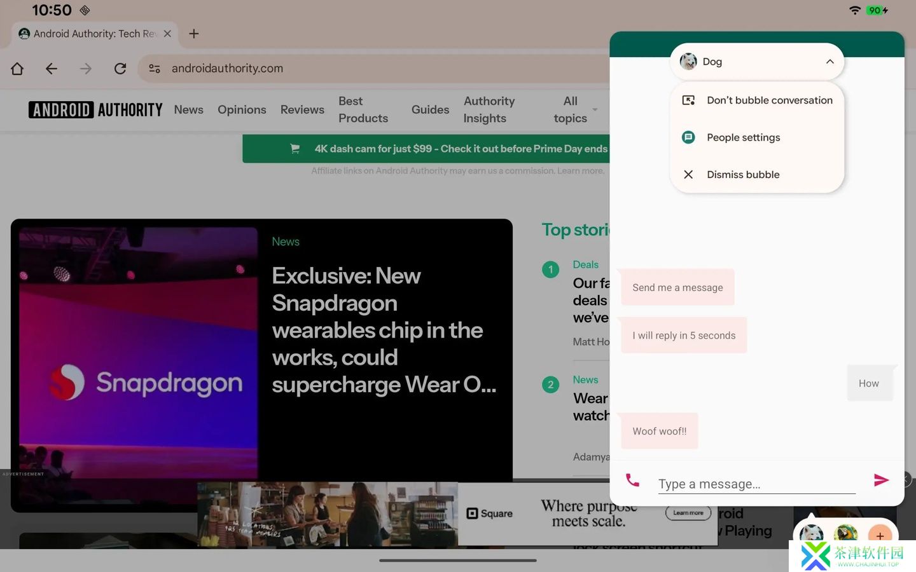The width and height of the screenshot is (916, 572).
Task: Click the status bar clock showing 10:50
Action: [x=52, y=10]
